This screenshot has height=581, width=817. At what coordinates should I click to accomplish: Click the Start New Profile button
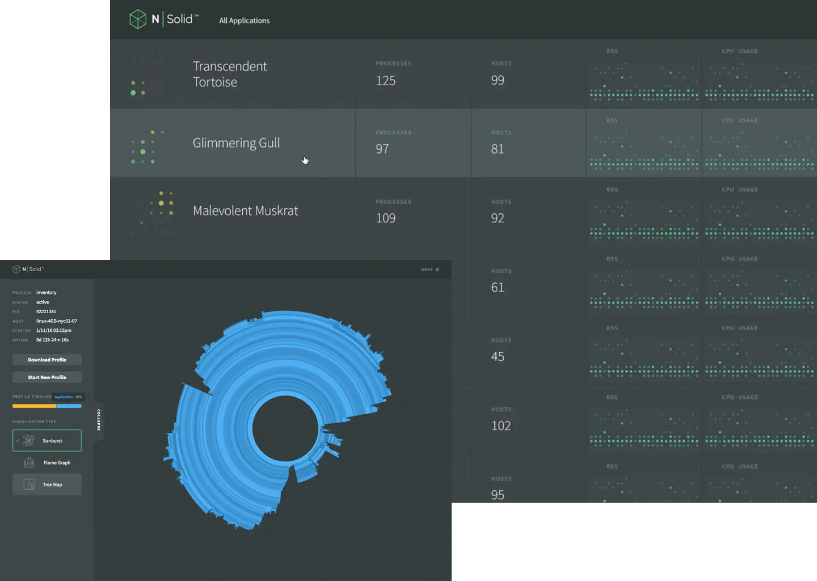click(x=47, y=377)
